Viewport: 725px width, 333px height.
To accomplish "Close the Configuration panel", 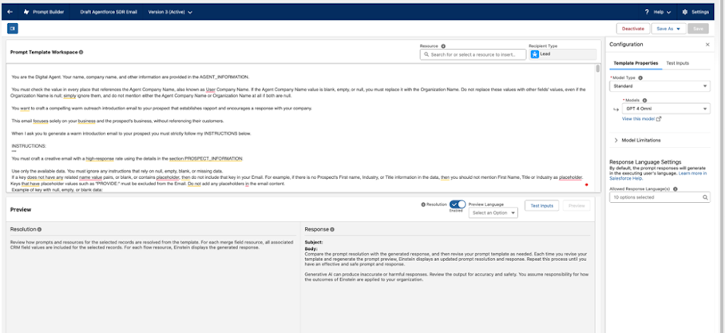I will 707,45.
